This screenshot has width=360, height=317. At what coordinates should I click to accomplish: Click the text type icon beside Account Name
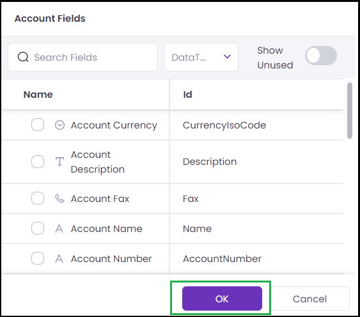[59, 229]
